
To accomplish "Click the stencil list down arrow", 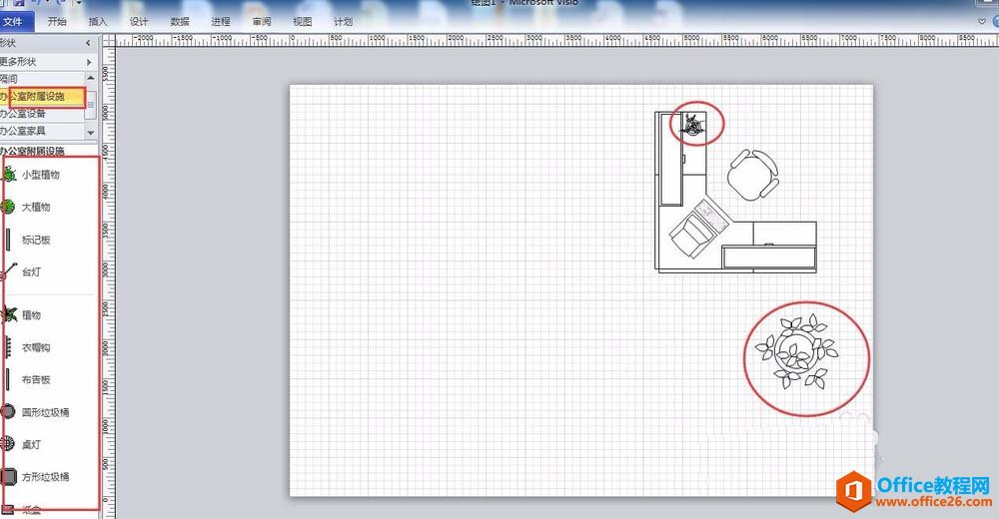I will (x=91, y=133).
